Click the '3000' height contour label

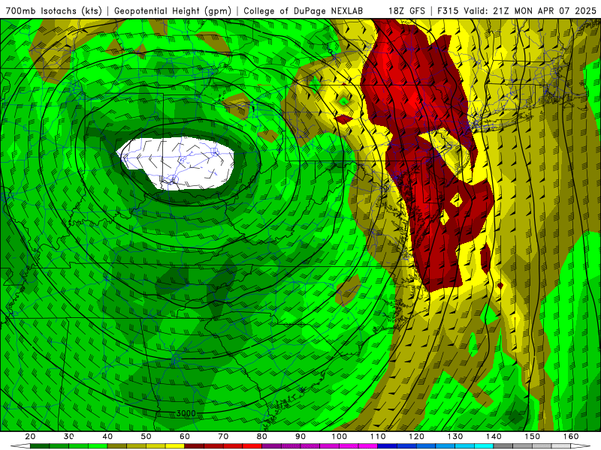186,413
